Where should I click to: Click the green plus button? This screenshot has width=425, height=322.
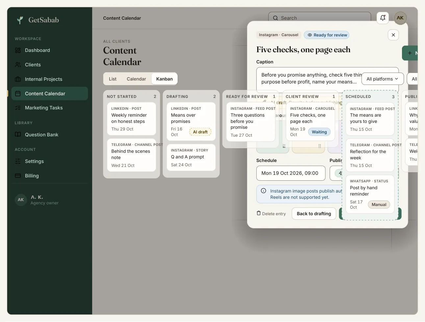pos(410,53)
